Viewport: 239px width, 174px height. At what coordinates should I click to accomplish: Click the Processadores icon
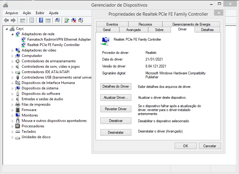[18, 126]
